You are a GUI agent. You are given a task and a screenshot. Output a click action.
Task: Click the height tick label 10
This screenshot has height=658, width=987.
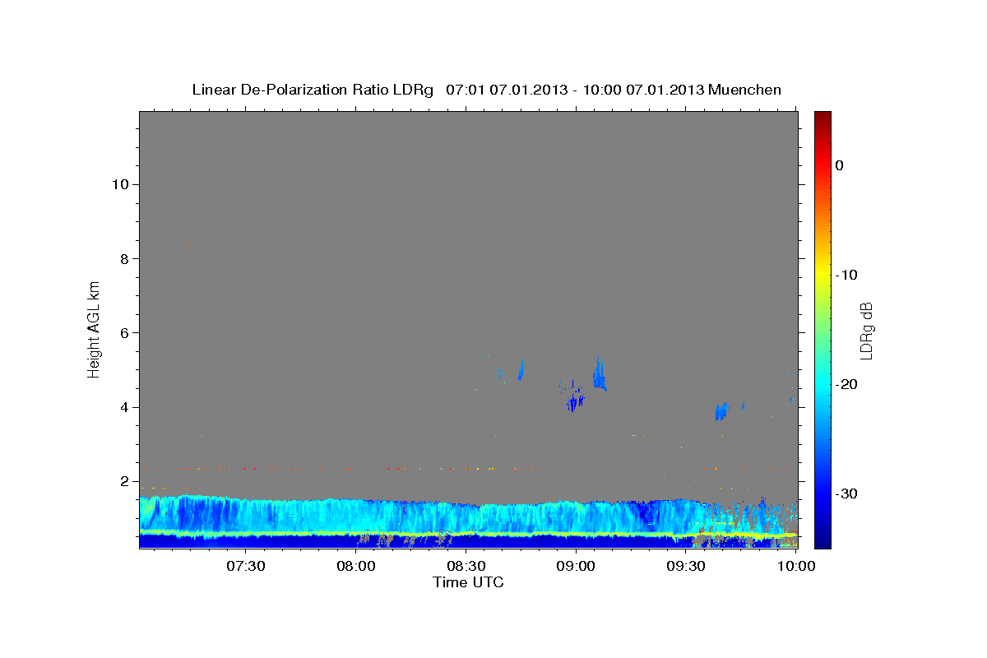pos(120,184)
